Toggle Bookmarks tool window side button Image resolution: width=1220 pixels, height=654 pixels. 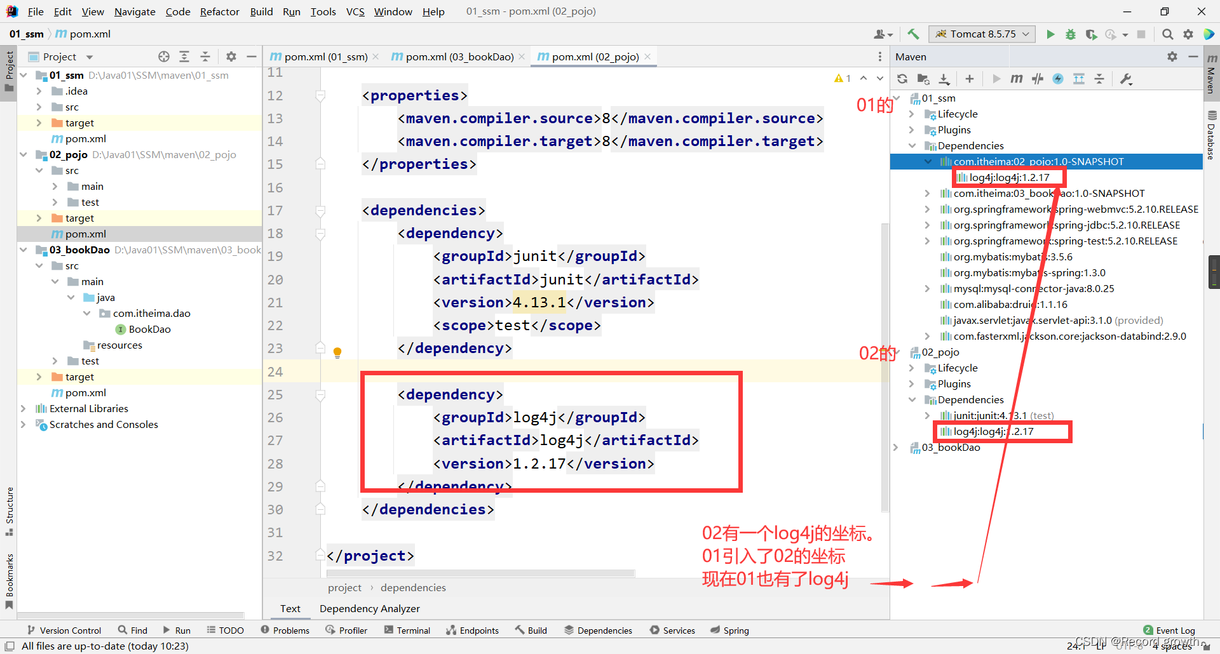click(9, 581)
